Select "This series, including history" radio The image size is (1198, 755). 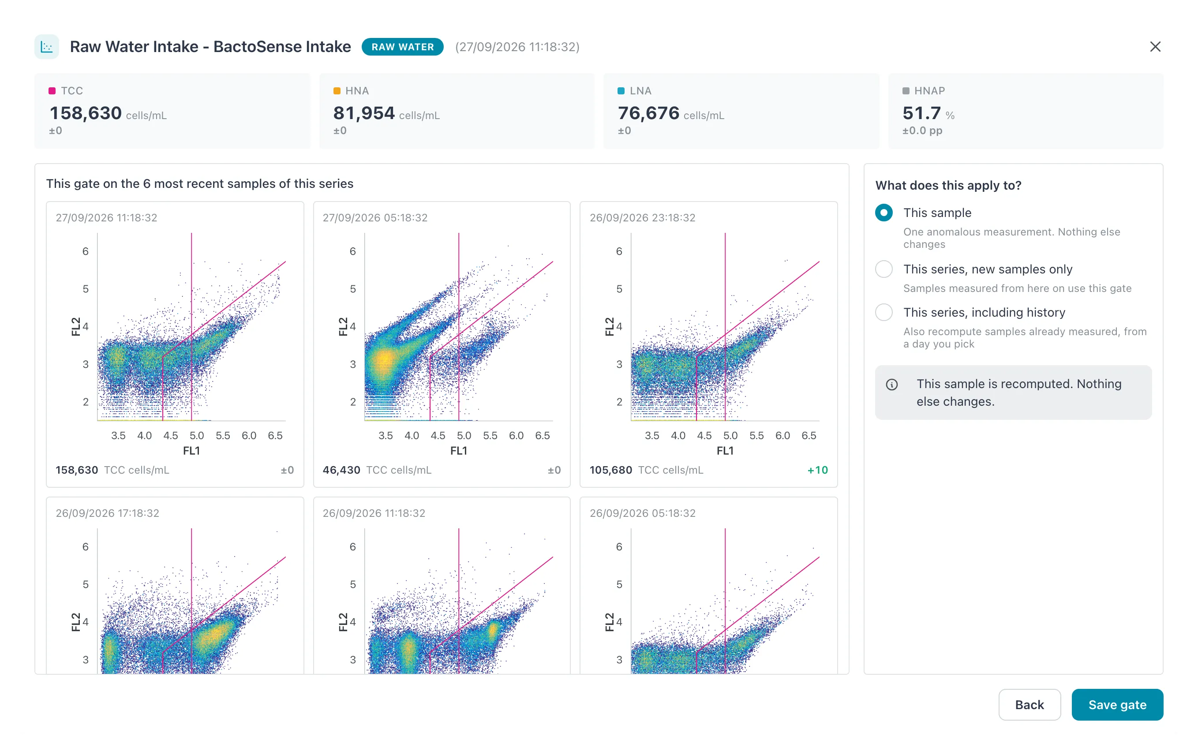[x=884, y=312]
